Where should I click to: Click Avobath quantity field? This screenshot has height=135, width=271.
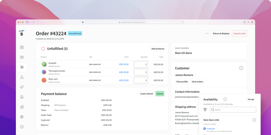point(141,64)
